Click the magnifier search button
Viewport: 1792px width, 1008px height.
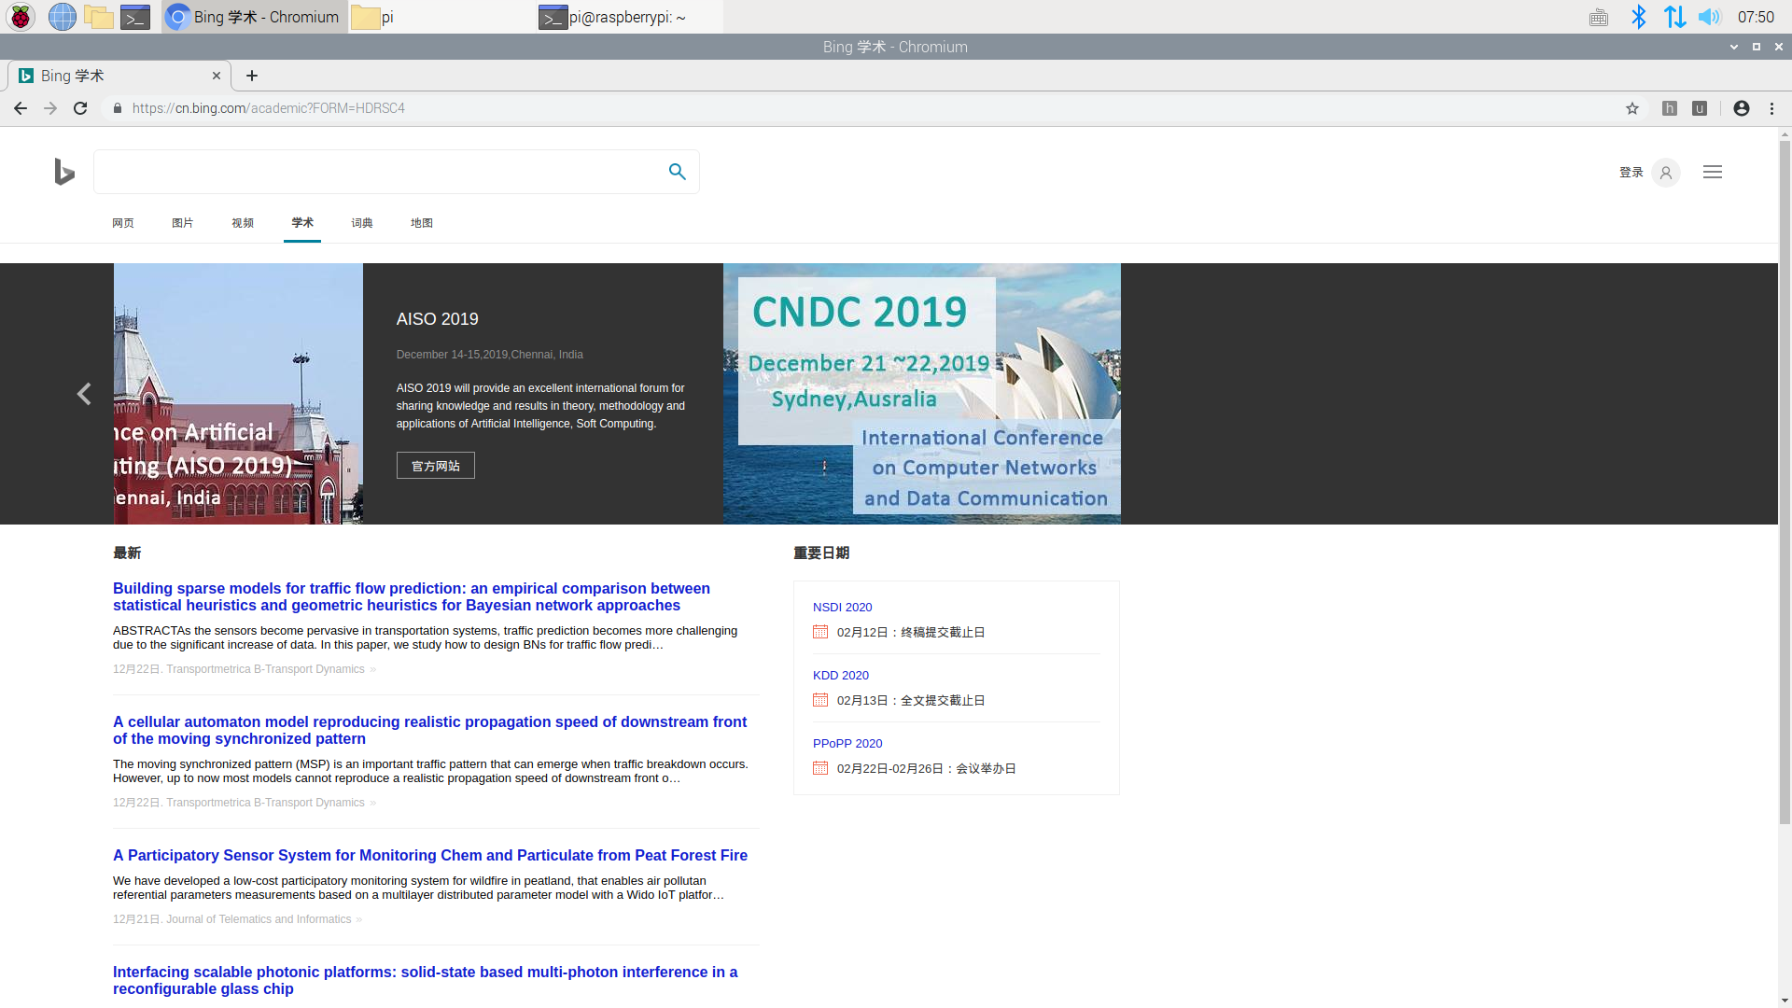click(x=678, y=172)
